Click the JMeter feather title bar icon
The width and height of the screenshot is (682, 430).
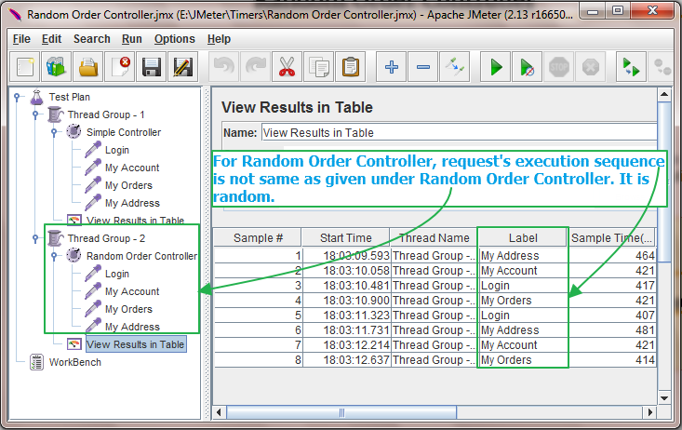14,14
